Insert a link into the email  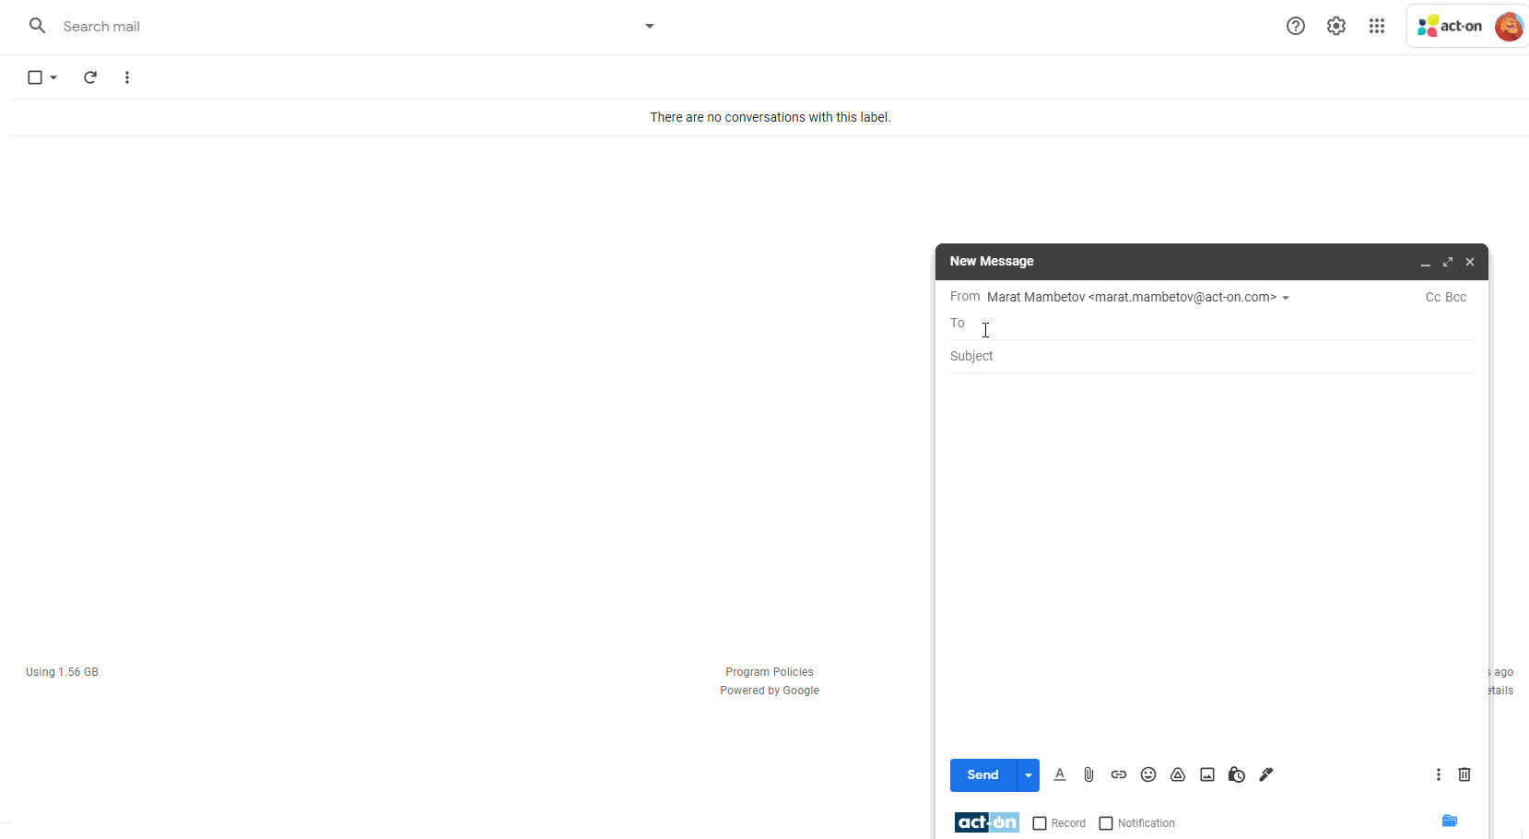(1118, 774)
